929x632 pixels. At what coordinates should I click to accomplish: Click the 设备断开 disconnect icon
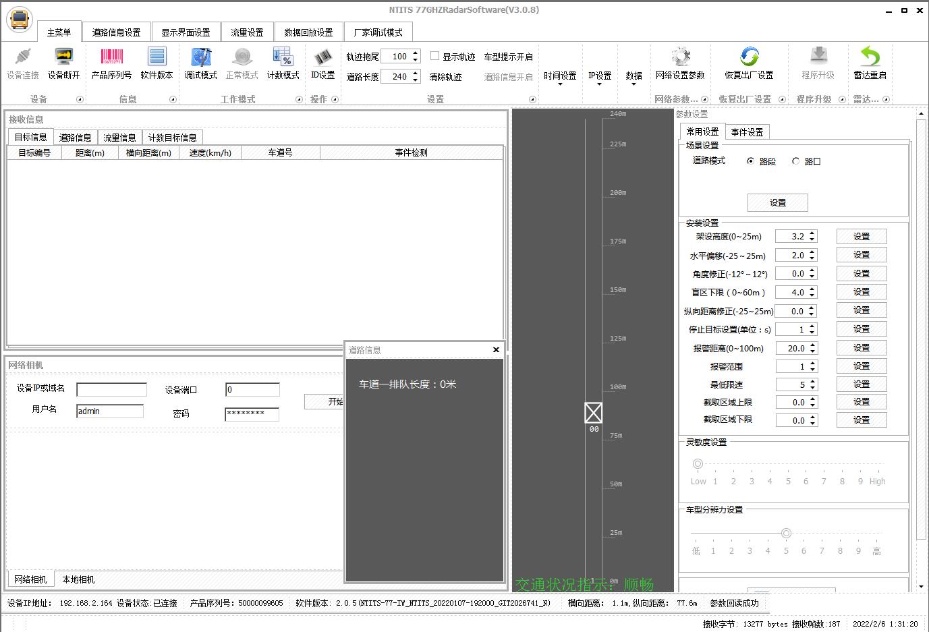coord(64,57)
